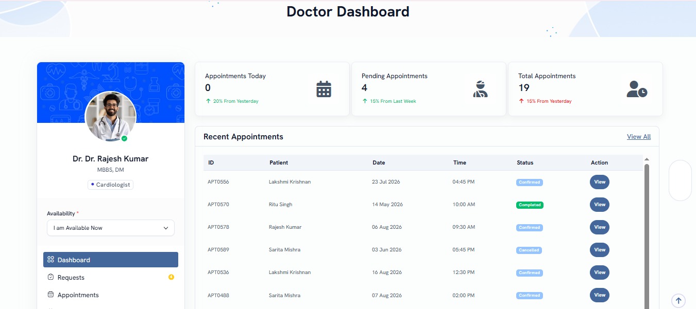Open Appointments in the sidebar
696x309 pixels.
[x=111, y=295]
